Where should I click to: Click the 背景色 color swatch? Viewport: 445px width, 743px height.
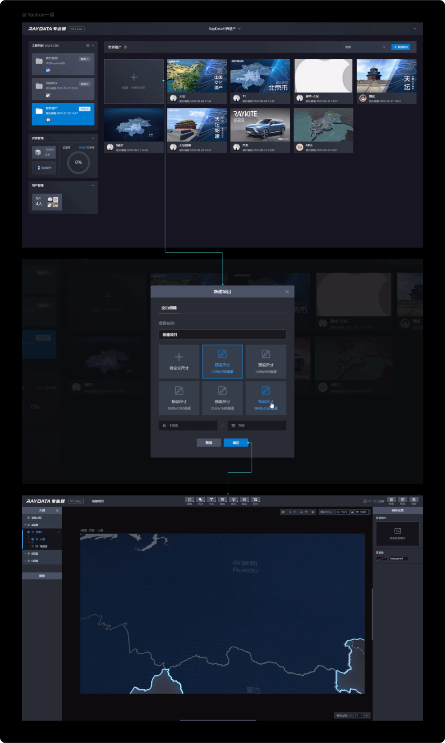(x=382, y=558)
